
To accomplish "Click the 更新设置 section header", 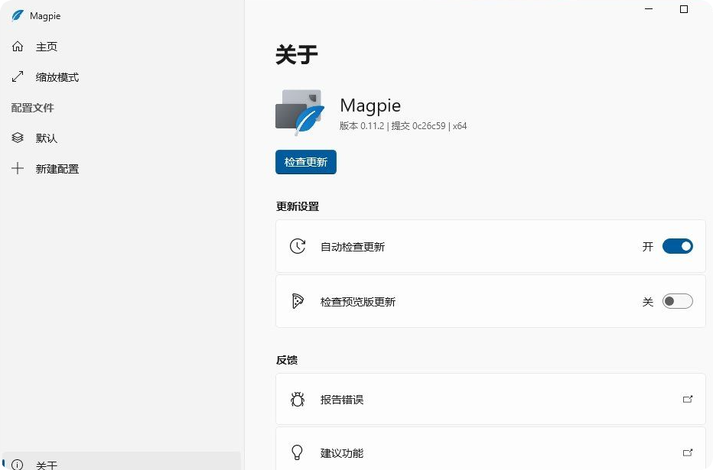I will pyautogui.click(x=298, y=206).
